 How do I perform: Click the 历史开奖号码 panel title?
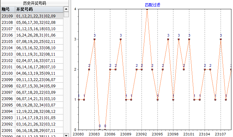[34, 3]
